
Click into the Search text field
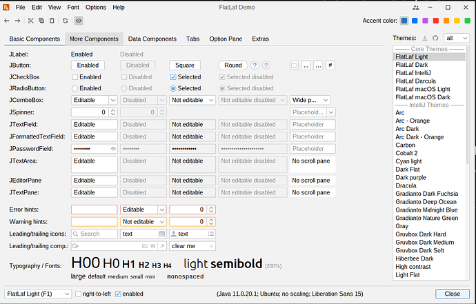pos(94,234)
